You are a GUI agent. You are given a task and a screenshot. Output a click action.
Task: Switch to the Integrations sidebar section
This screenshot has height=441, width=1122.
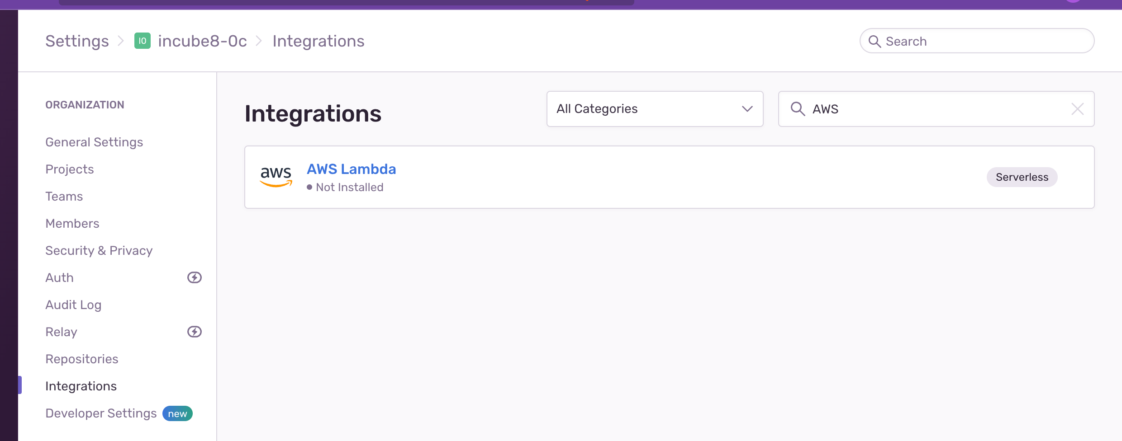81,386
